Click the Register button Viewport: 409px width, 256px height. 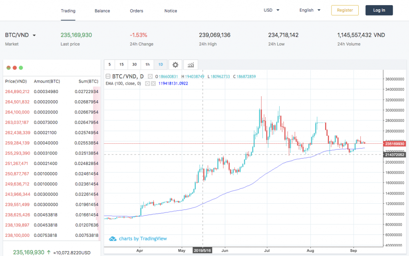(345, 10)
